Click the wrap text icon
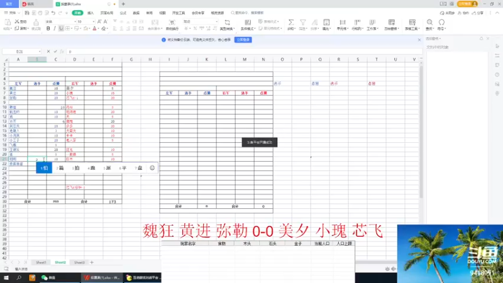 [x=172, y=22]
